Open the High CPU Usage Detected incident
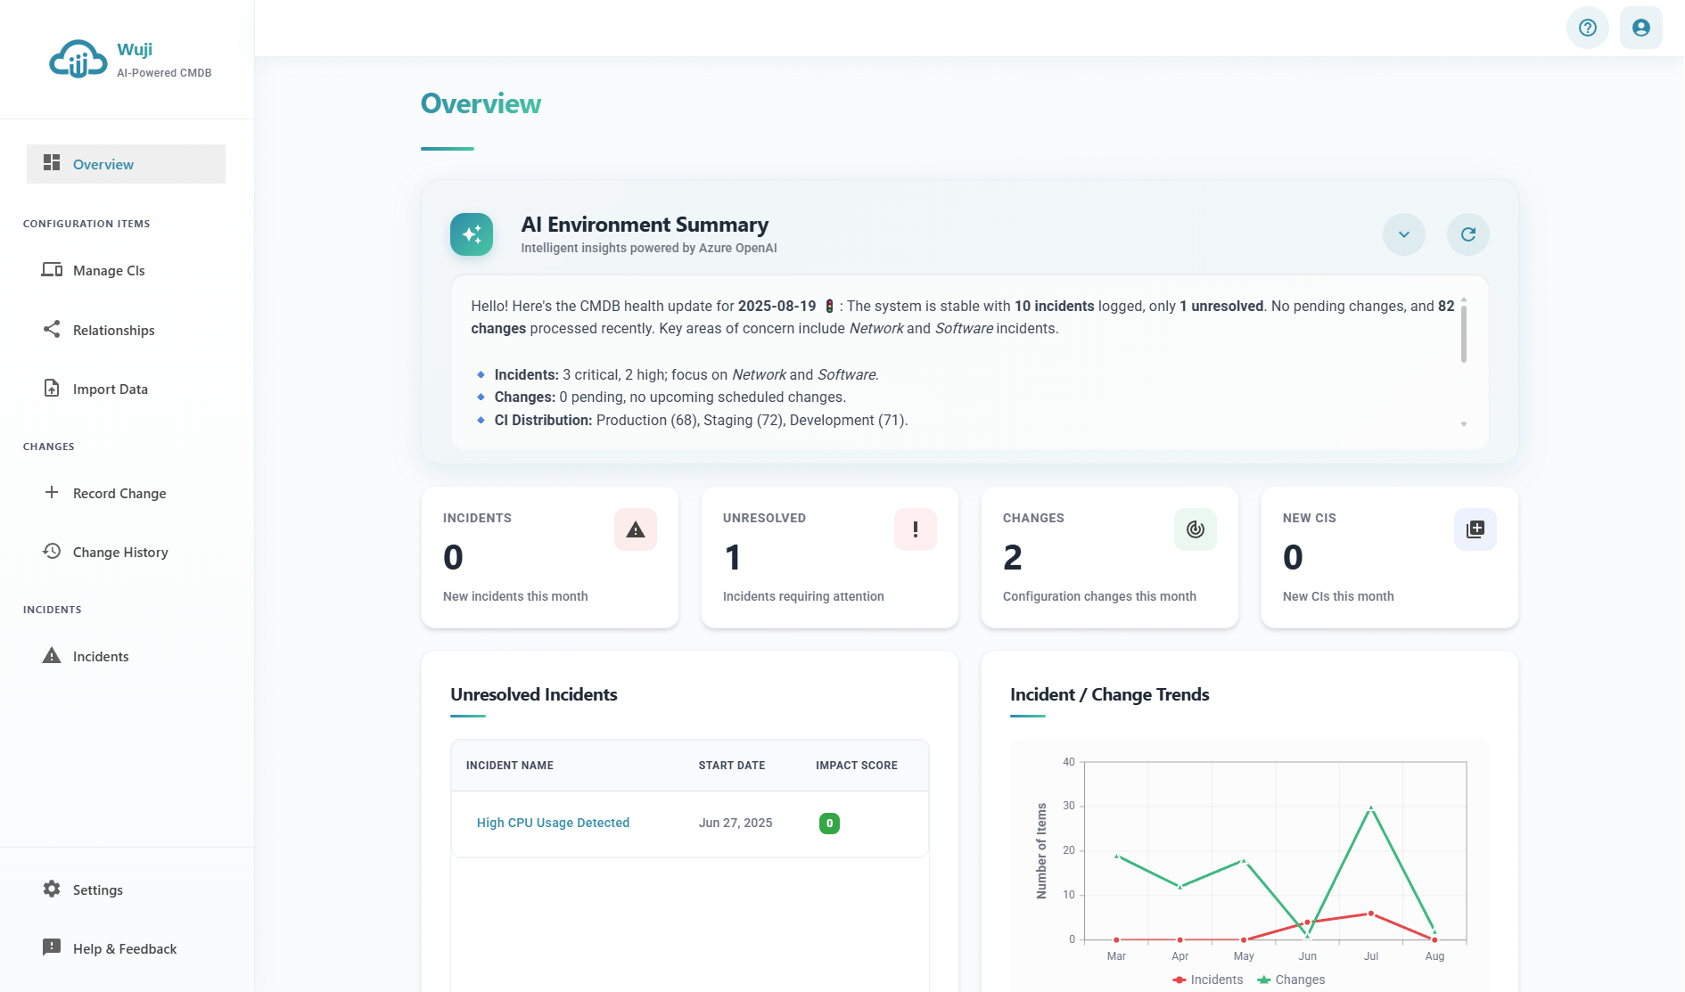1685x992 pixels. click(553, 823)
